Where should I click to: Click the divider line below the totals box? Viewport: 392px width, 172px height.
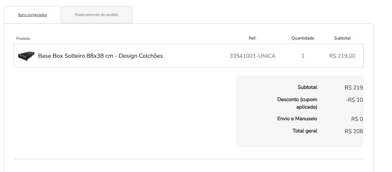pyautogui.click(x=189, y=159)
